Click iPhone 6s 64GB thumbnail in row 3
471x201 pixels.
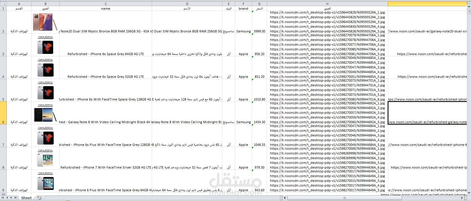pos(45,45)
